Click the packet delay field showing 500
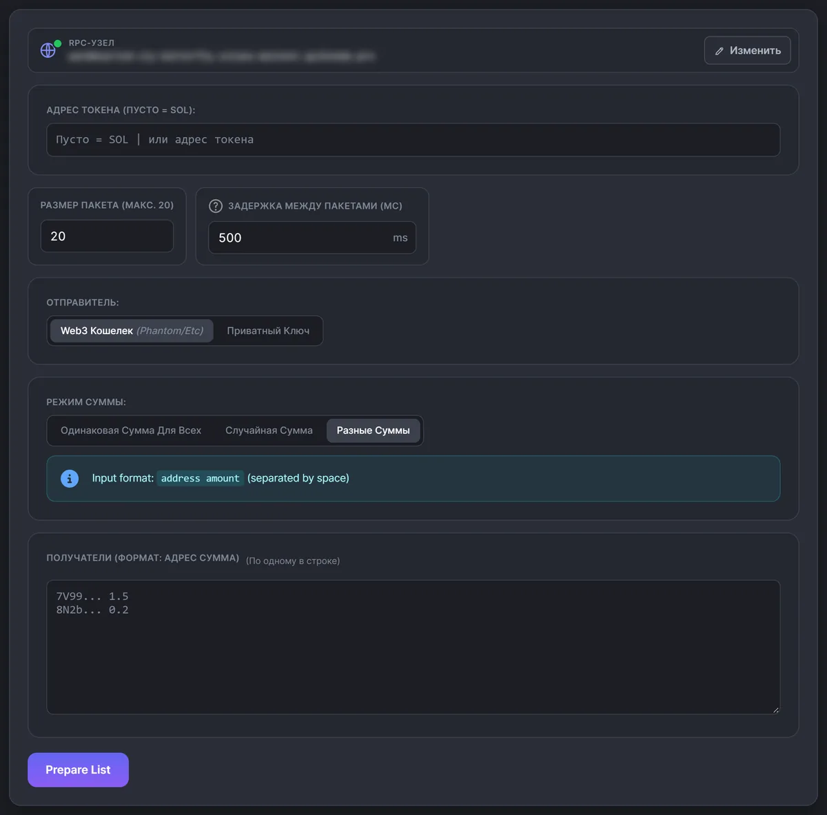Image resolution: width=827 pixels, height=815 pixels. tap(312, 238)
